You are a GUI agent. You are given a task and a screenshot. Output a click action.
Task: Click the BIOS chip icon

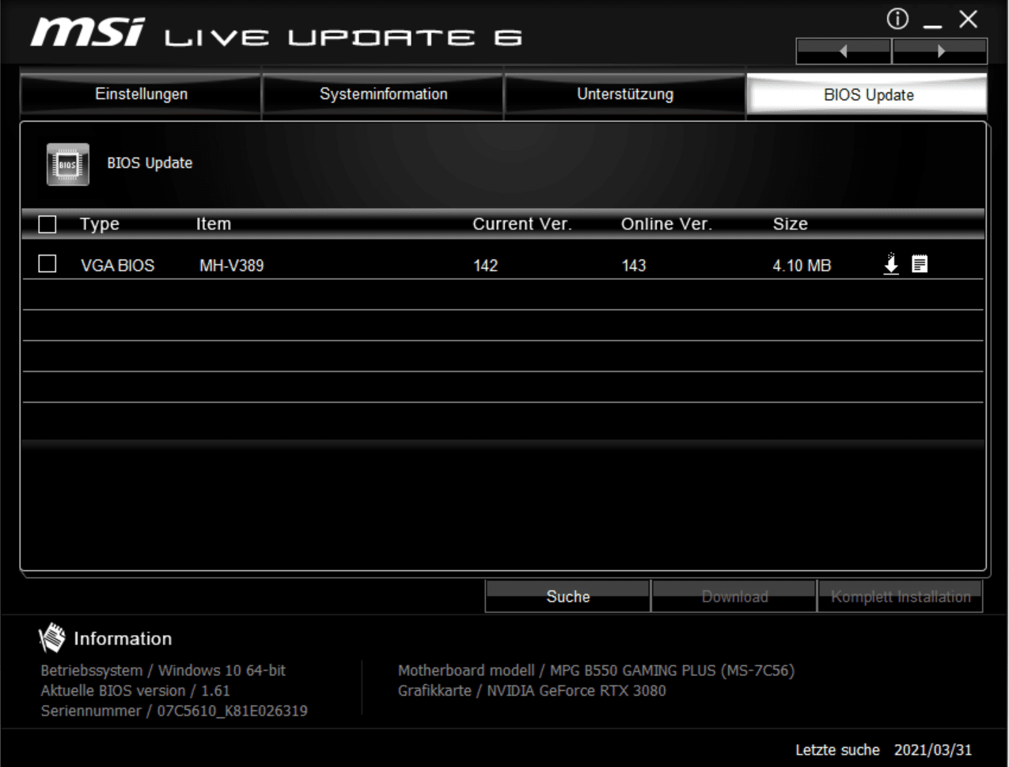68,164
